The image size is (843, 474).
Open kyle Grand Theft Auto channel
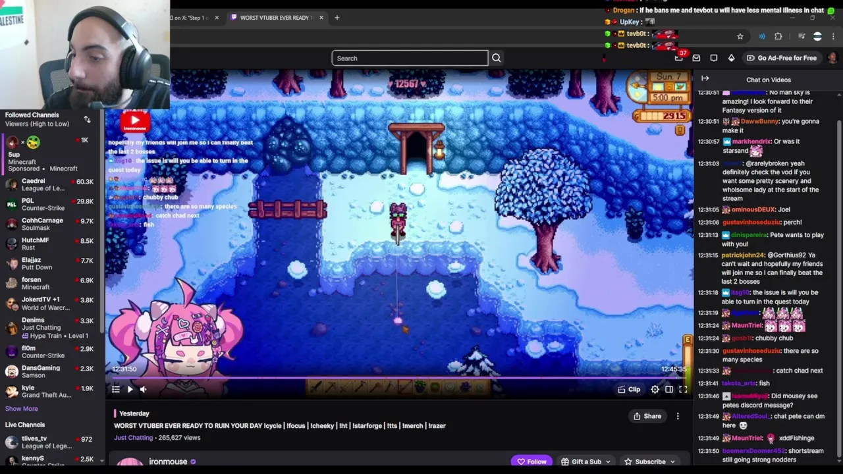[51, 391]
